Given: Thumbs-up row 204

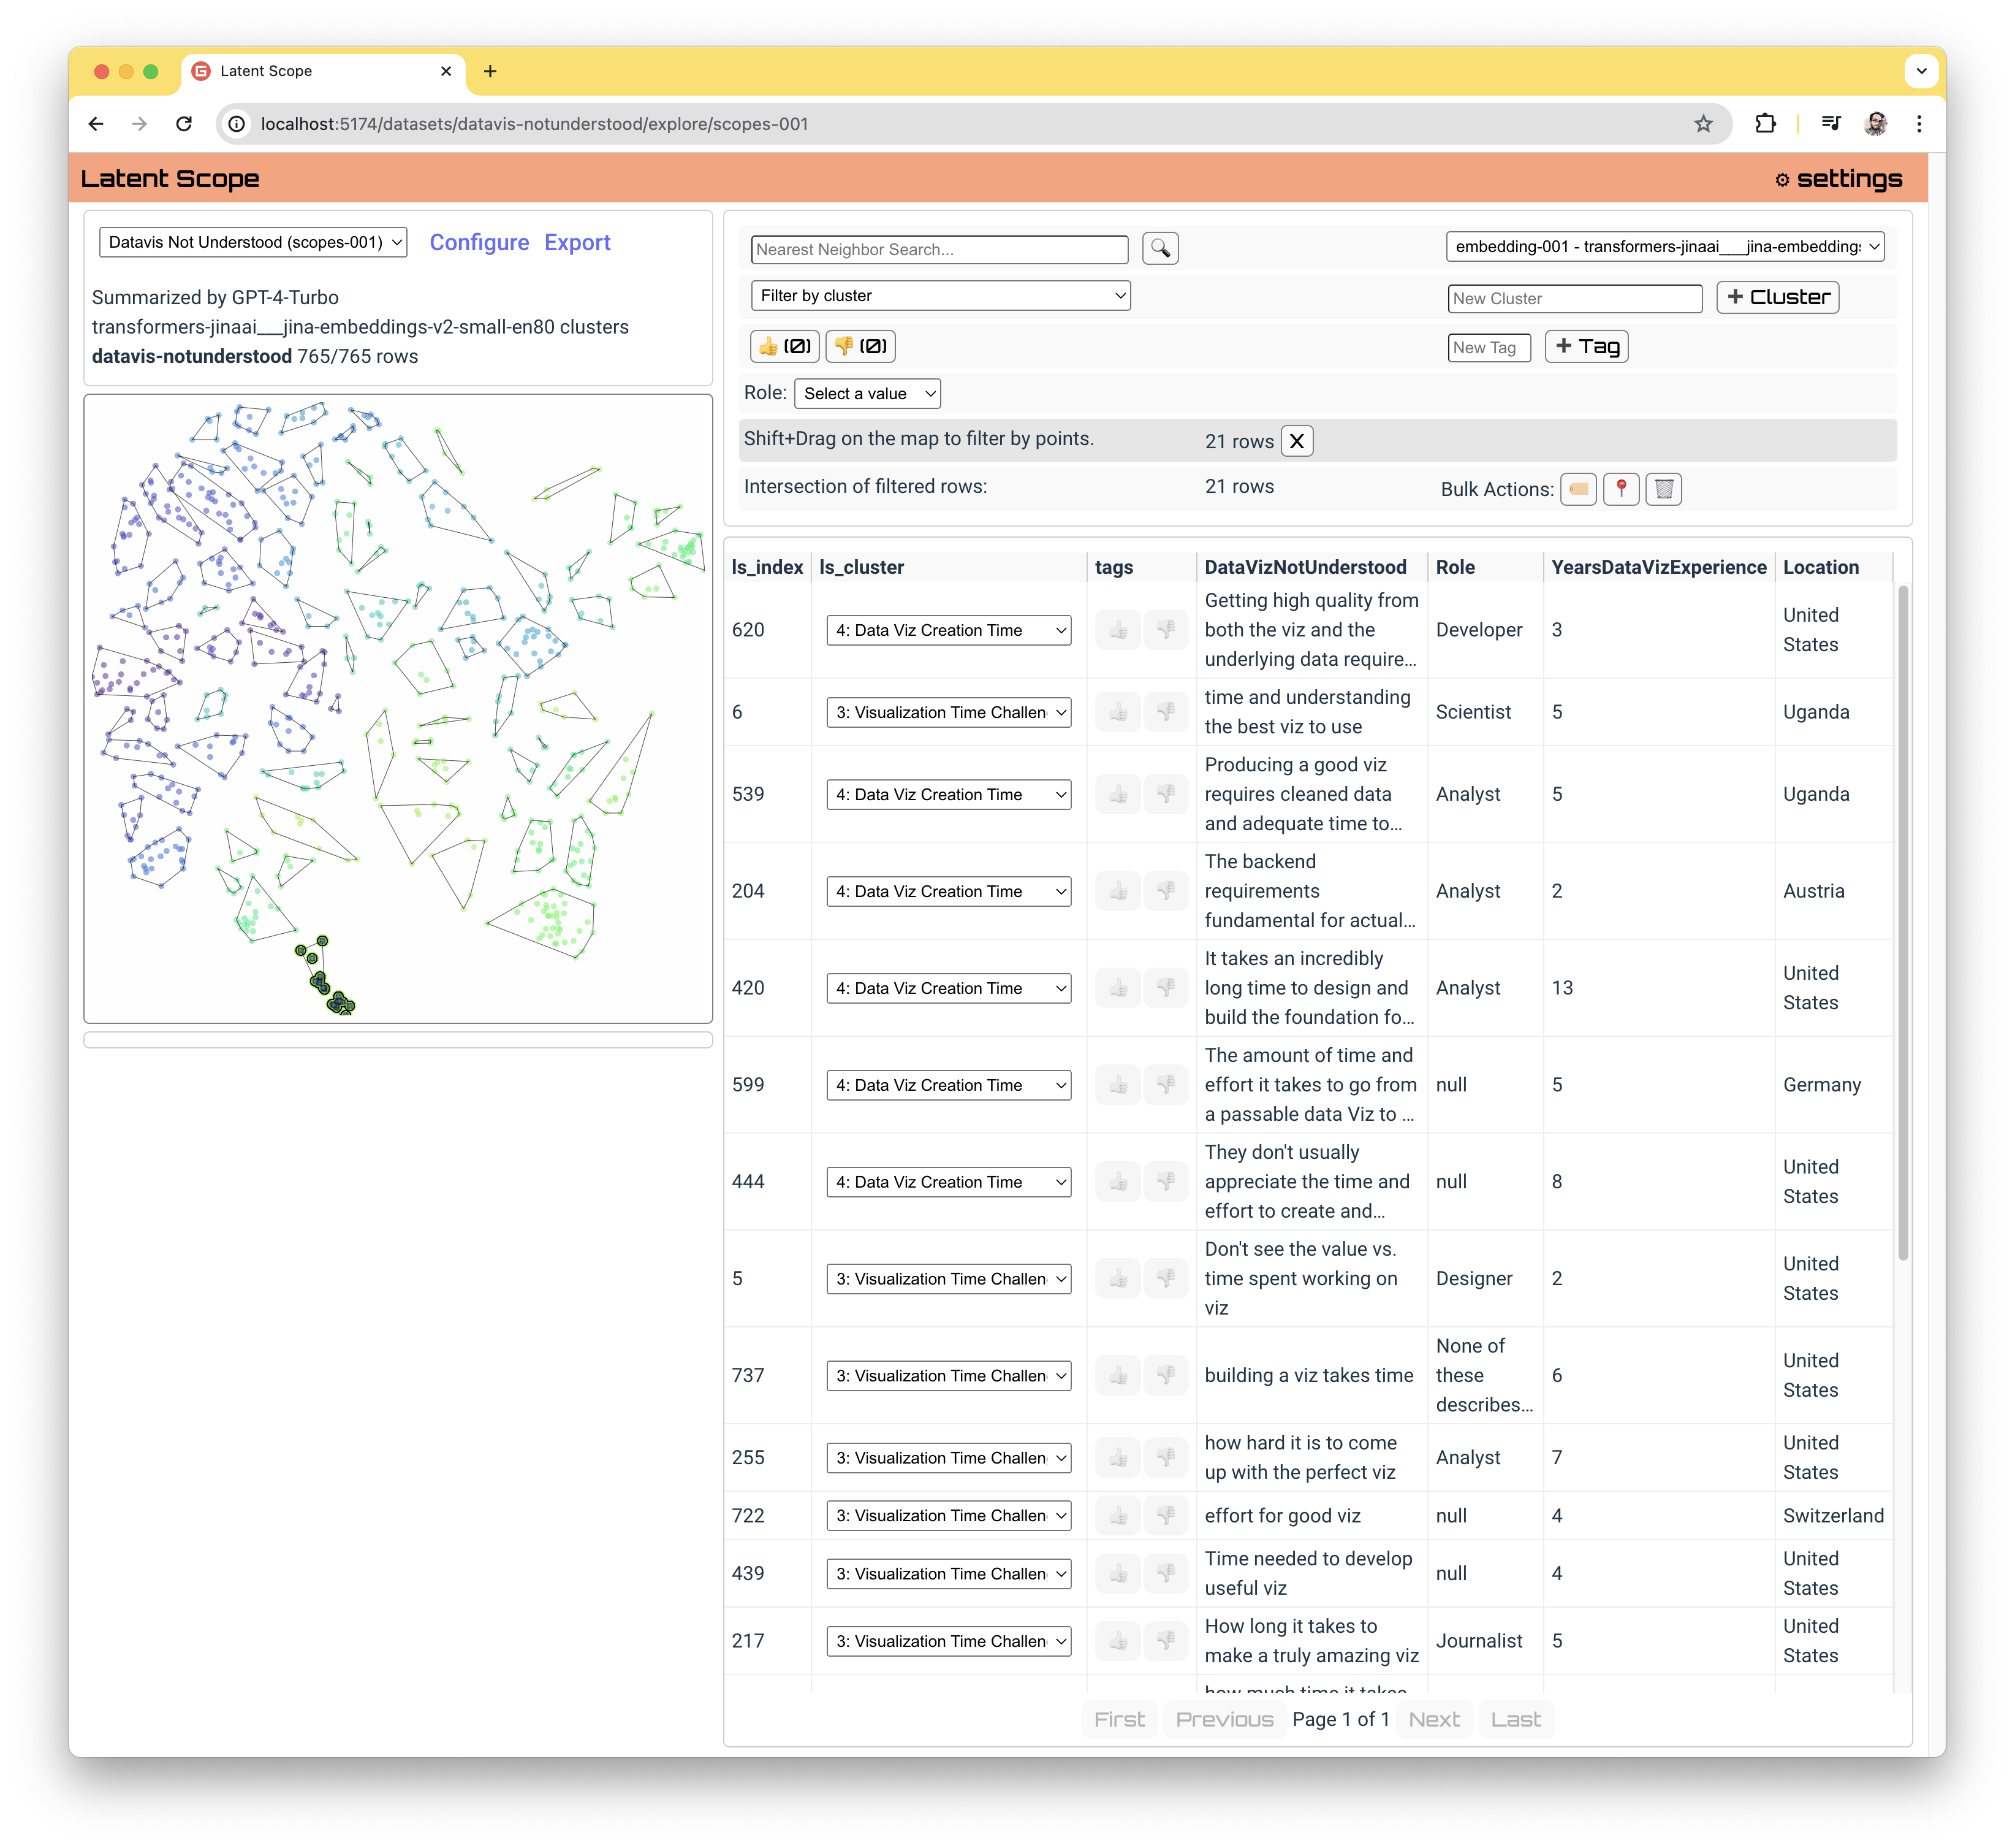Looking at the screenshot, I should (1118, 891).
